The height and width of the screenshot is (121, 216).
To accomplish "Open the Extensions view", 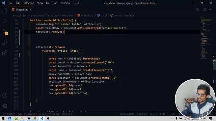I will 5,53.
